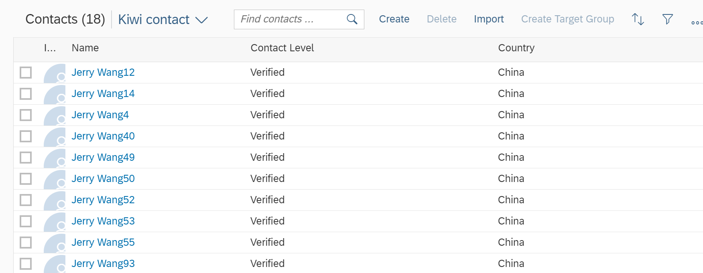Click the Contacts (18) title
Viewport: 703px width, 273px height.
coord(65,19)
